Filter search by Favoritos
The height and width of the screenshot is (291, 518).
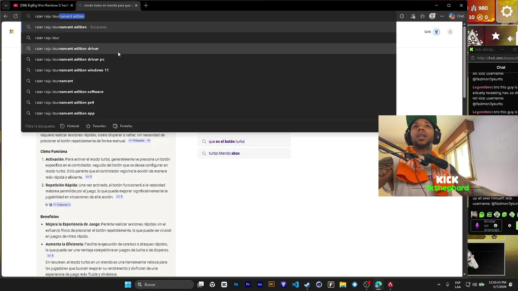(96, 126)
